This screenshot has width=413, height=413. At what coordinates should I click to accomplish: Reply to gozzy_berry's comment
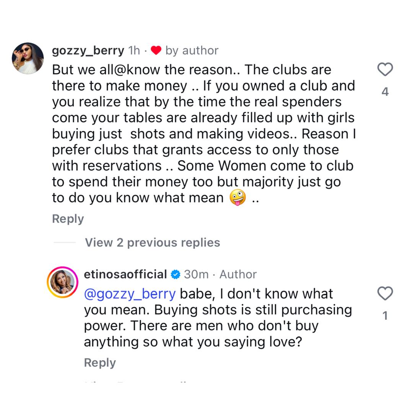click(67, 218)
